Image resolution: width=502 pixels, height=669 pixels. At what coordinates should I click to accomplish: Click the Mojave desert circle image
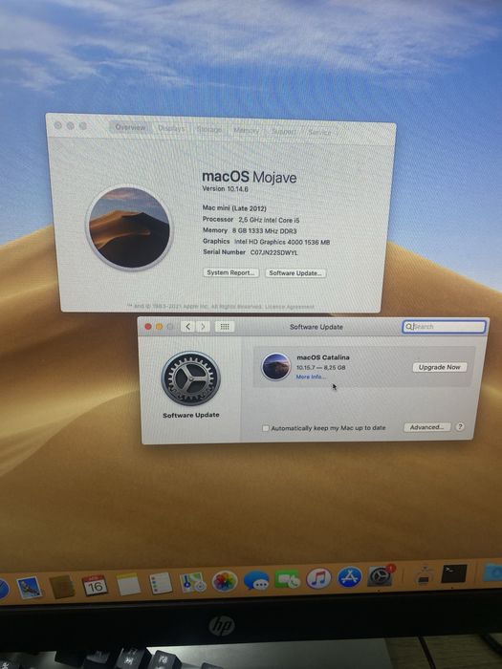pyautogui.click(x=129, y=227)
